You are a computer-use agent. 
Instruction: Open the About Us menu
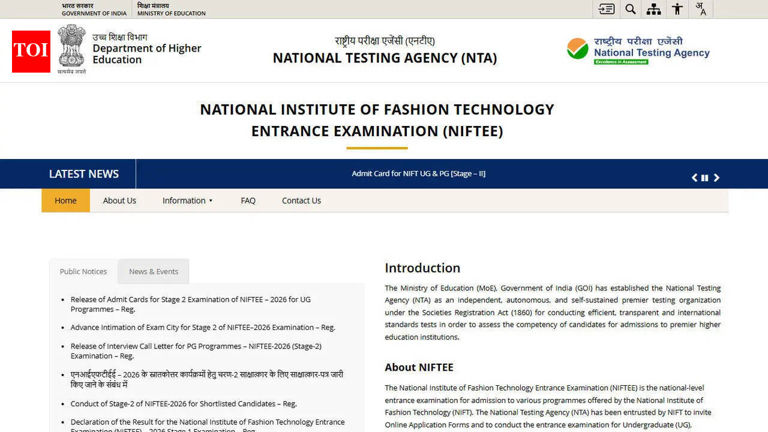(x=119, y=200)
